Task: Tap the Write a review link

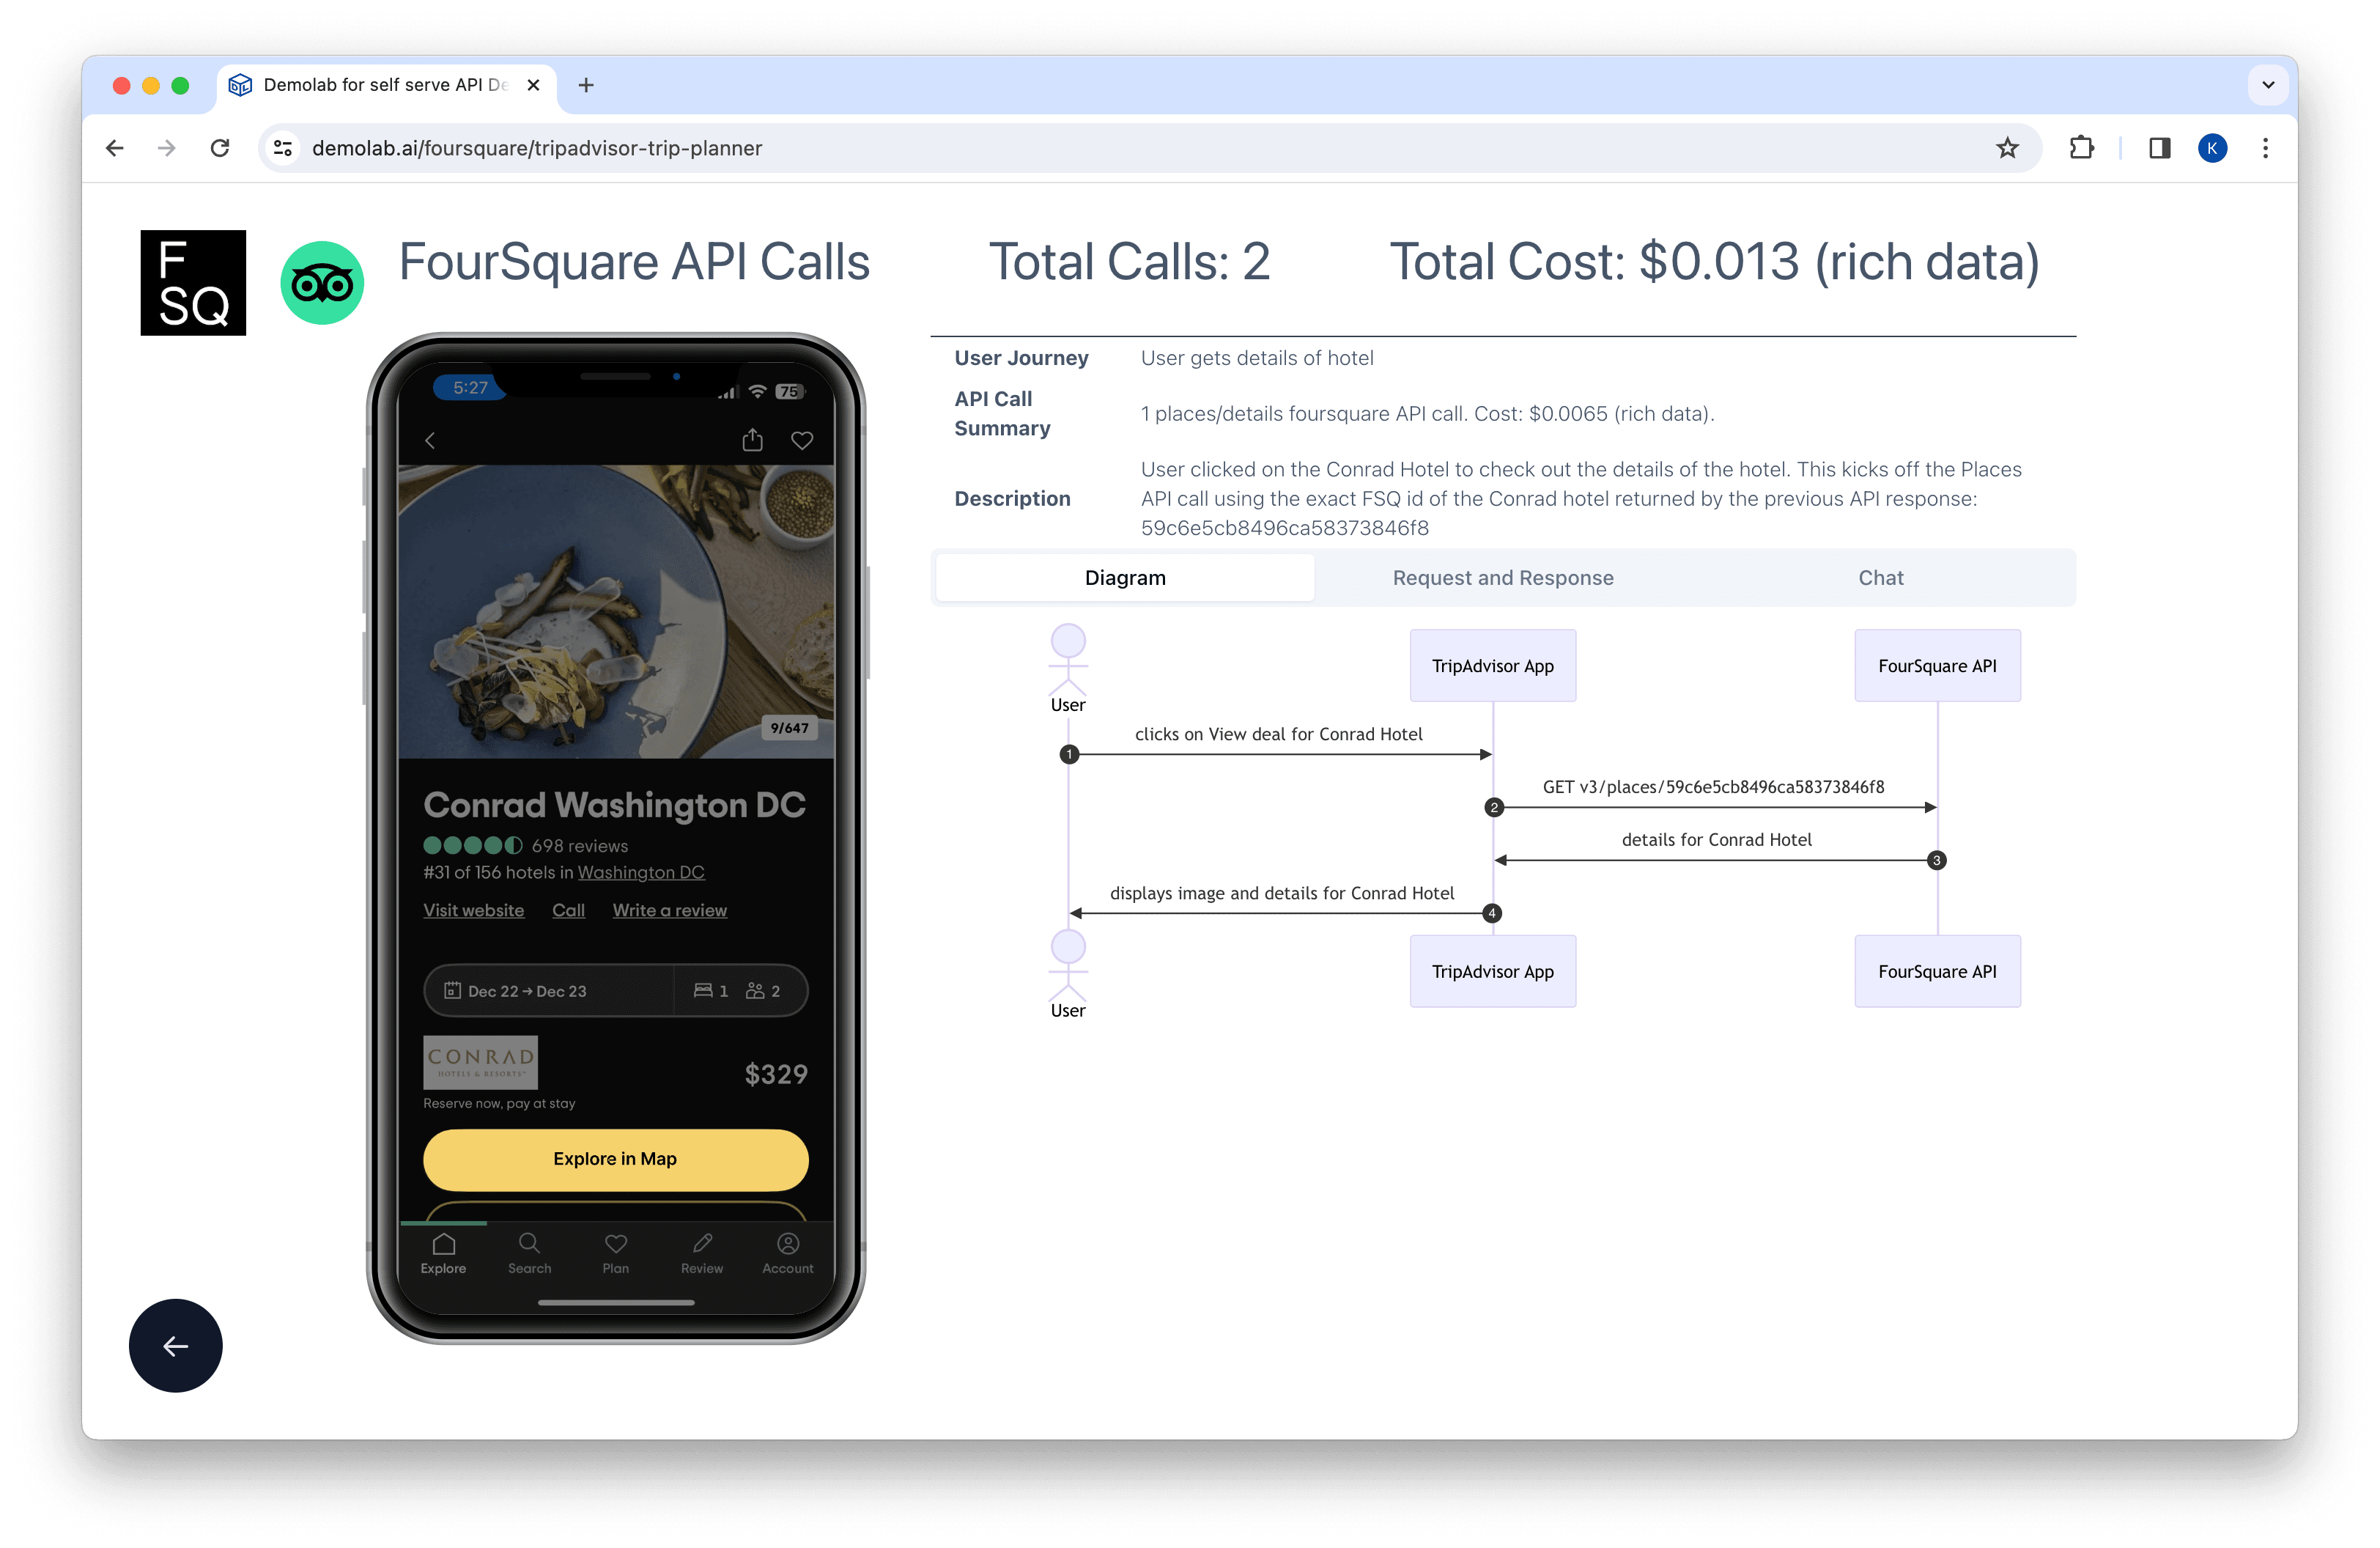Action: pyautogui.click(x=669, y=910)
